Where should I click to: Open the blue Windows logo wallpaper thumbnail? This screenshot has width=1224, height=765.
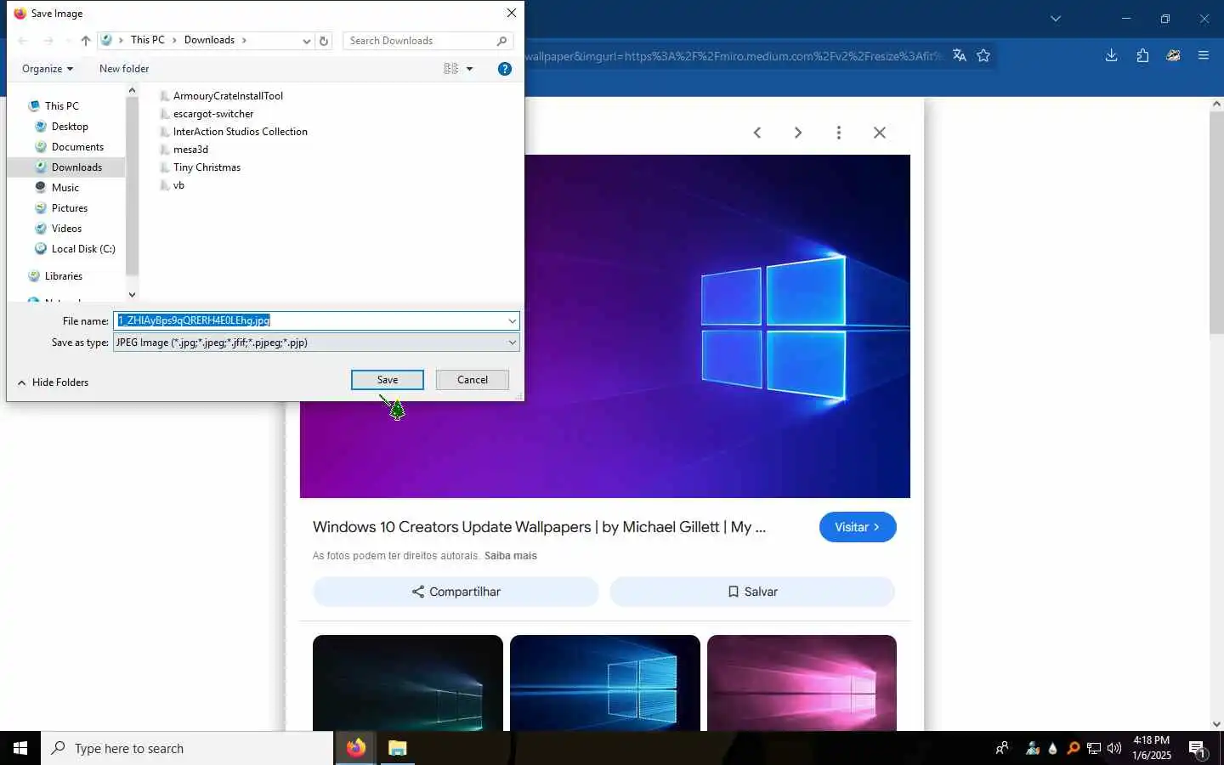[605, 683]
